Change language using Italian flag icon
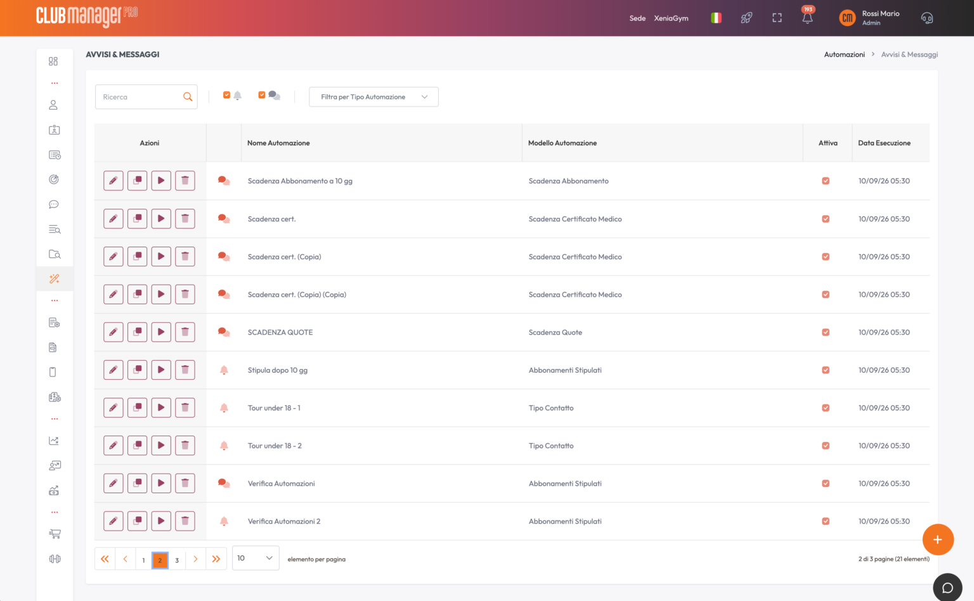974x601 pixels. point(716,18)
